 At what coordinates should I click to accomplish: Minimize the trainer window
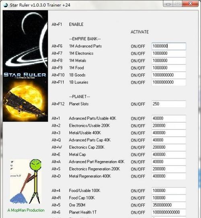coord(168,4)
